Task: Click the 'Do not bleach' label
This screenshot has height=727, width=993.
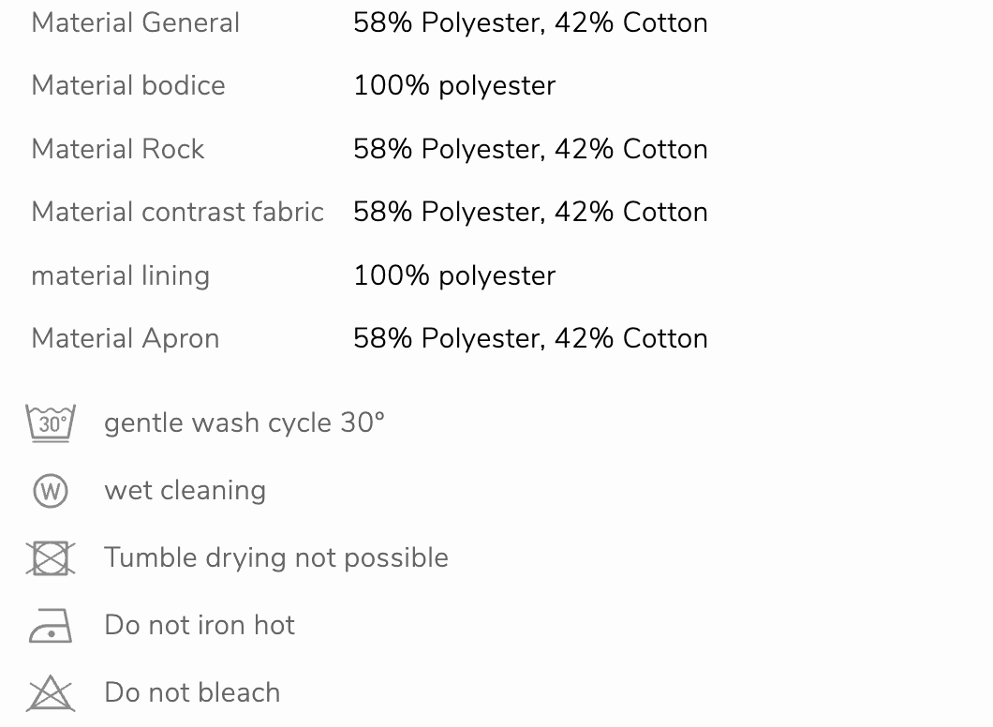Action: [x=192, y=692]
